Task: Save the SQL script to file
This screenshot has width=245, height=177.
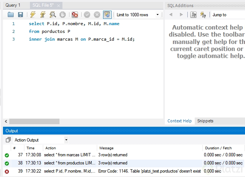Action: [x=21, y=15]
